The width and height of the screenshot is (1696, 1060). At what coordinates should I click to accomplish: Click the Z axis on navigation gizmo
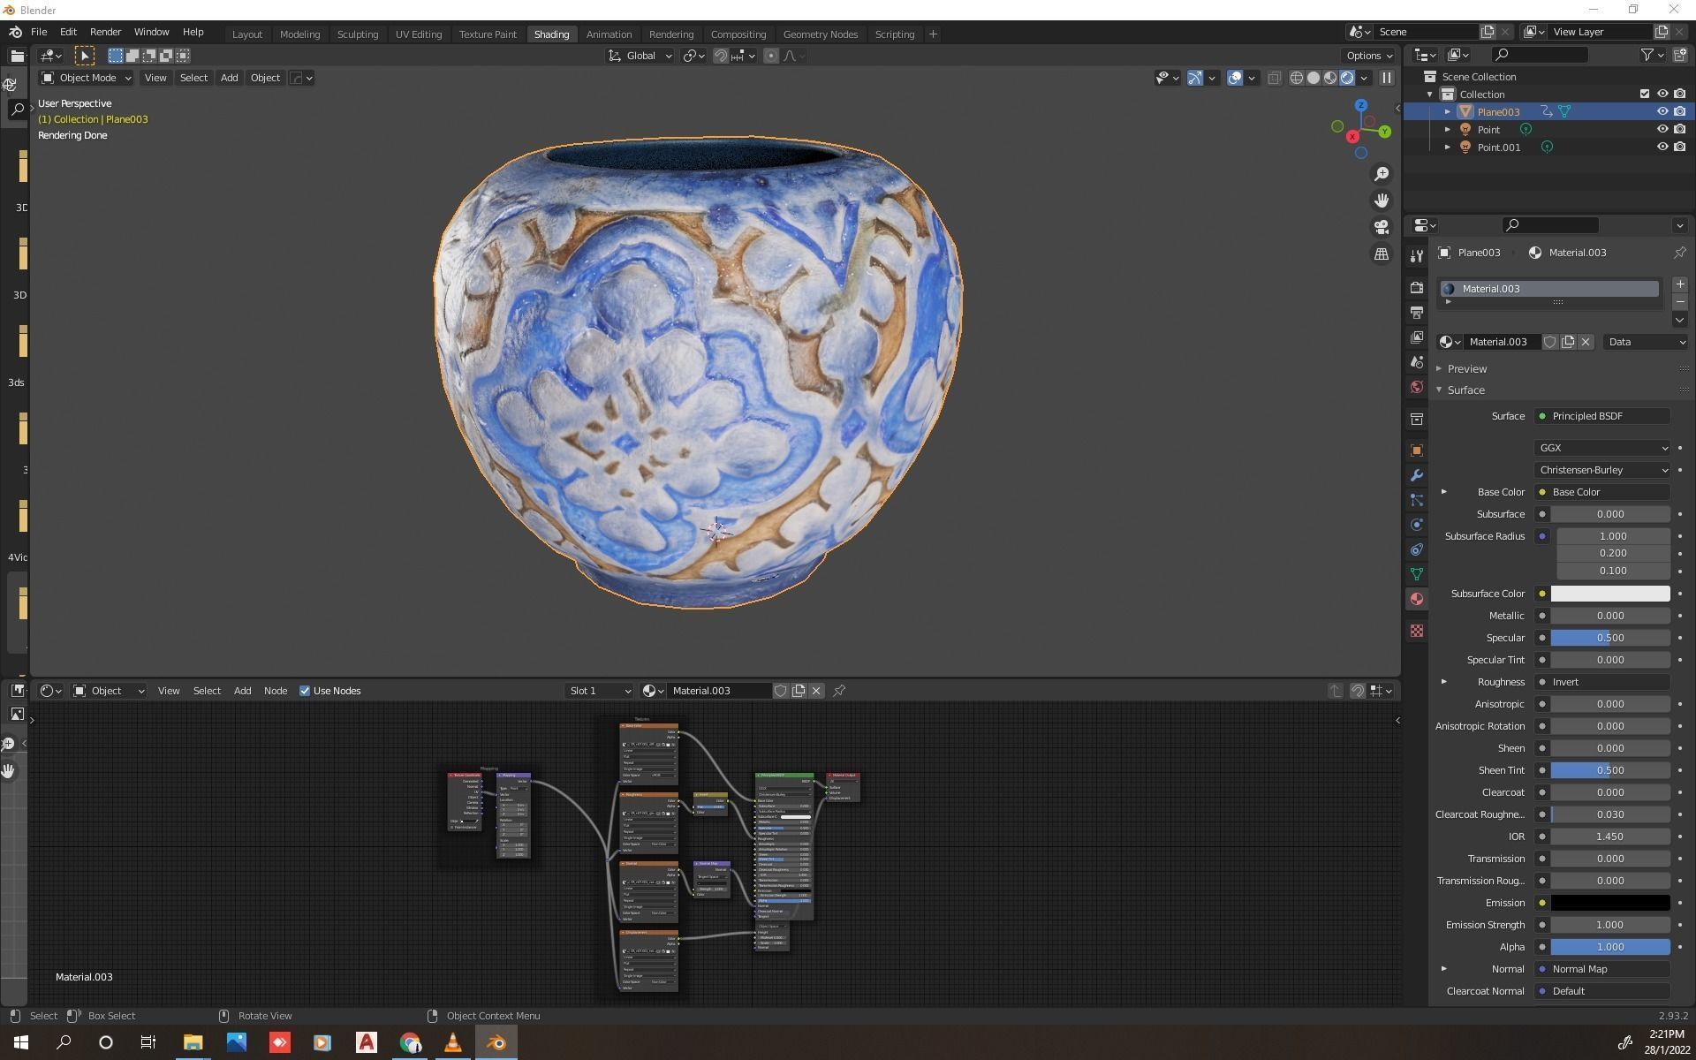pyautogui.click(x=1361, y=105)
